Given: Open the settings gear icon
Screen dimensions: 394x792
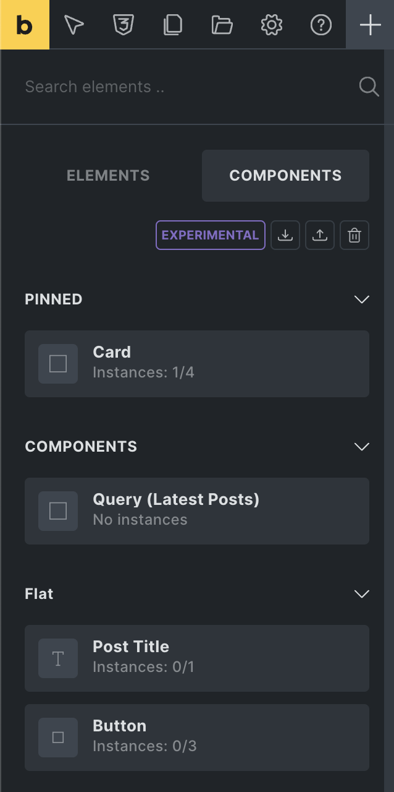Looking at the screenshot, I should [x=272, y=25].
